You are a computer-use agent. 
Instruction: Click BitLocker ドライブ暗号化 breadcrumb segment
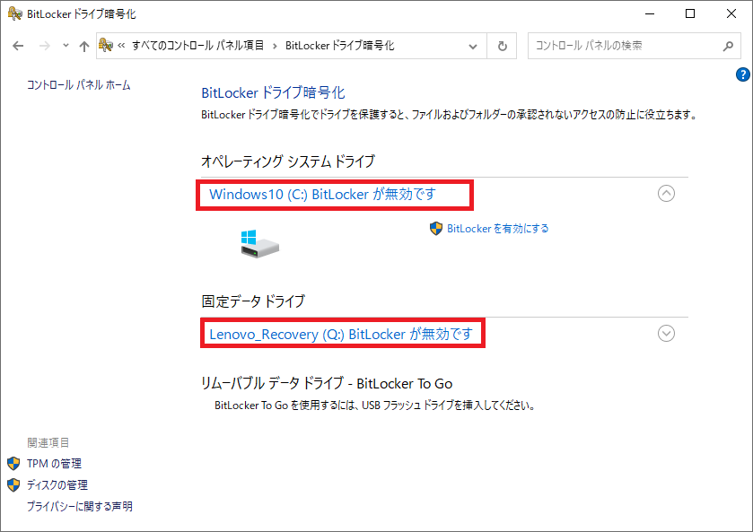click(x=340, y=46)
